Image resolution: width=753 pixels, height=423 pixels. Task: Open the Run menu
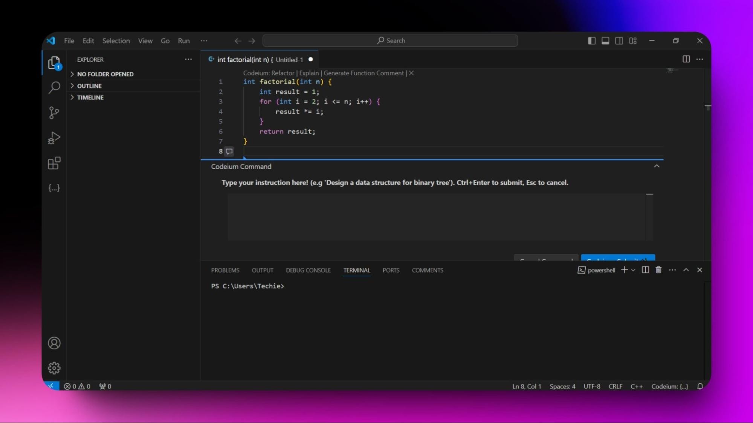(184, 41)
